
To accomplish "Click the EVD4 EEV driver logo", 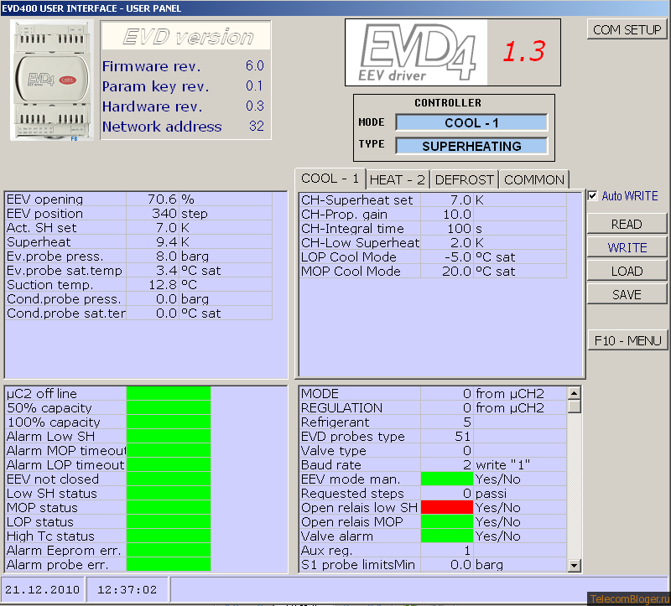I will [x=416, y=52].
